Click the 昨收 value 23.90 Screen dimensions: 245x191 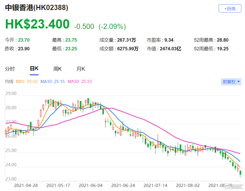pyautogui.click(x=24, y=49)
